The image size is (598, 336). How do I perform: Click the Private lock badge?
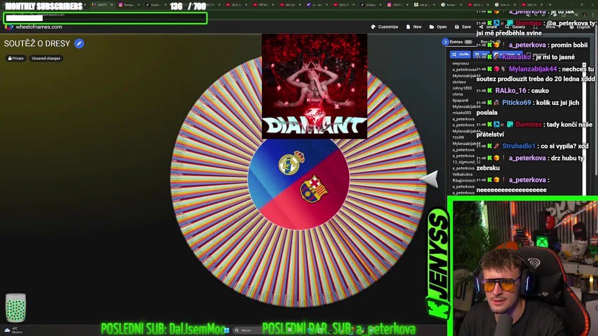pyautogui.click(x=16, y=58)
